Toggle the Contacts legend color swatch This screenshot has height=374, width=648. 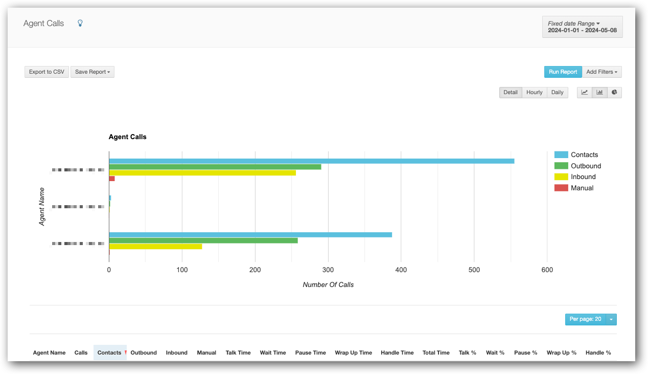[561, 155]
